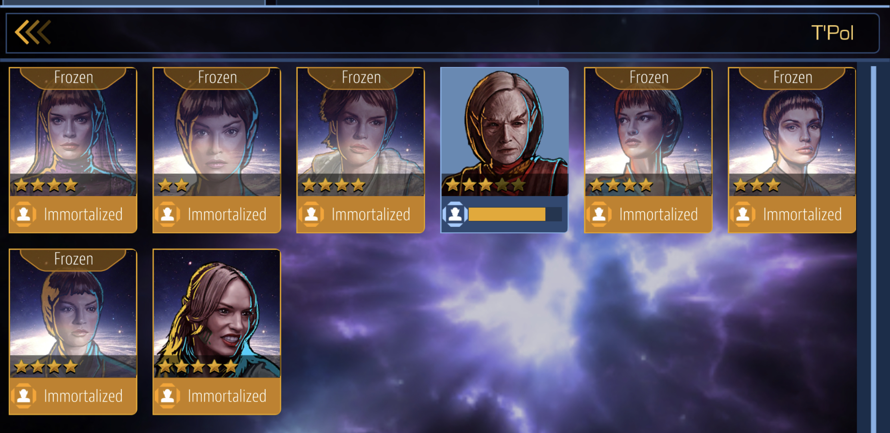Click Immortalized label under smiling T'Pol
The image size is (890, 433).
point(227,396)
